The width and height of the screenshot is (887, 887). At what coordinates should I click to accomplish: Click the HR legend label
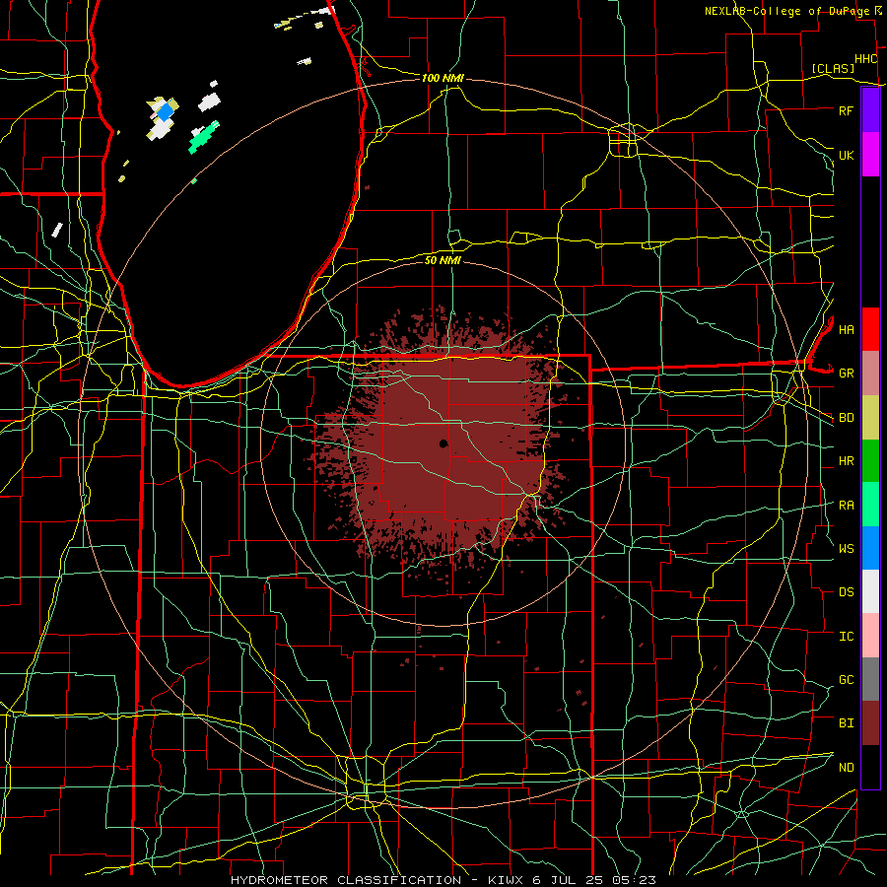point(846,461)
